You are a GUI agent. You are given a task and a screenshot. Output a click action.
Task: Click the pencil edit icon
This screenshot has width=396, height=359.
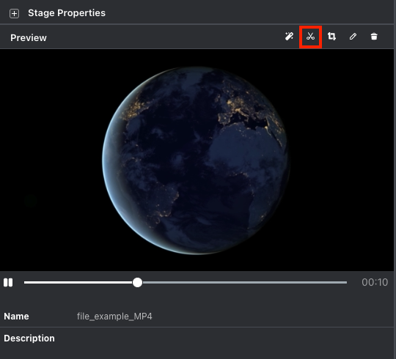tap(353, 37)
